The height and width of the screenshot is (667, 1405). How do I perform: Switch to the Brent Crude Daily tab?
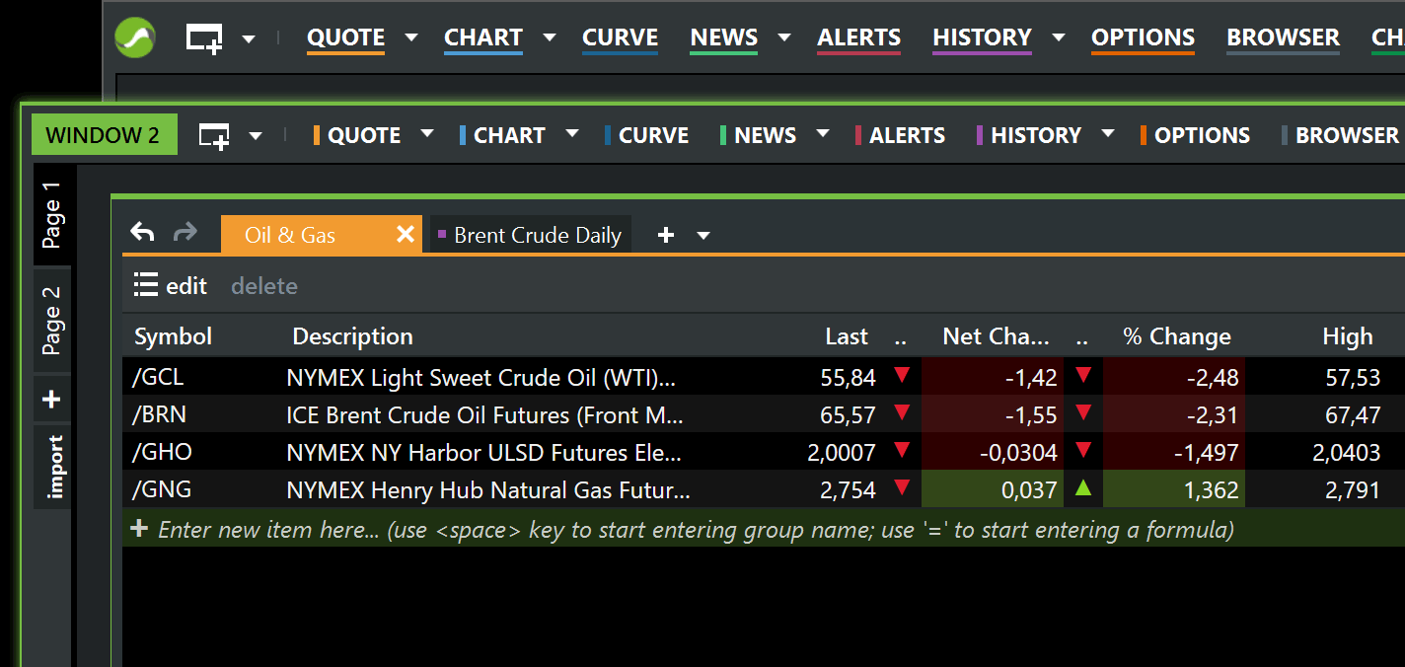[531, 235]
